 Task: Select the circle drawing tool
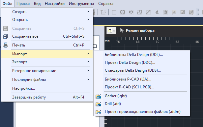point(123,12)
